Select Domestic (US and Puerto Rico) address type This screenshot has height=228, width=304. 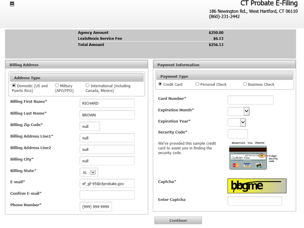click(14, 85)
